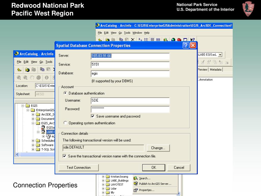Click the Copy icon in back ArcCatalog window
The height and width of the screenshot is (196, 261).
[121, 40]
